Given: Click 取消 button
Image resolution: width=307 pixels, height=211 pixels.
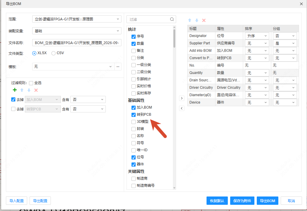Looking at the screenshot, I should (x=291, y=201).
